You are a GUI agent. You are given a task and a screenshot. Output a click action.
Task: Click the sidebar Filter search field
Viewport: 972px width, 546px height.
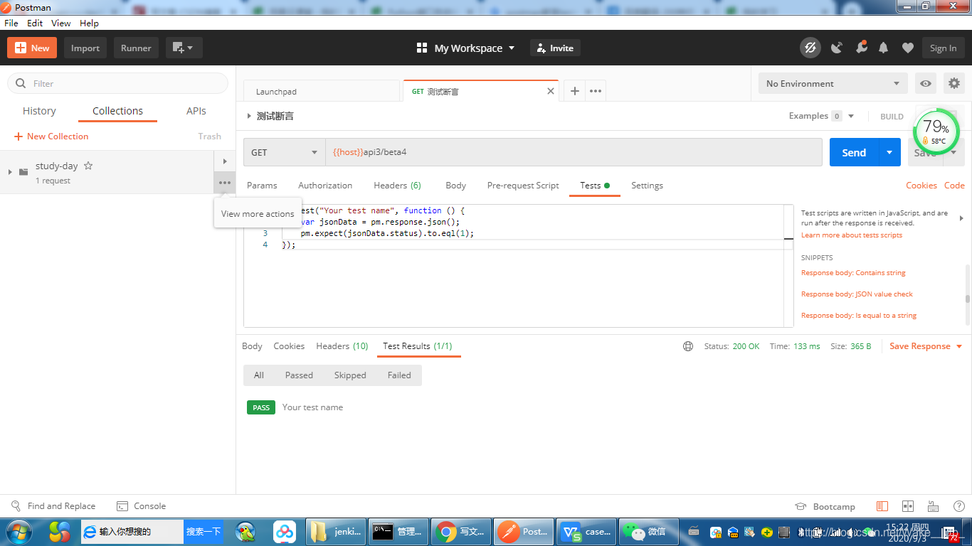(118, 83)
